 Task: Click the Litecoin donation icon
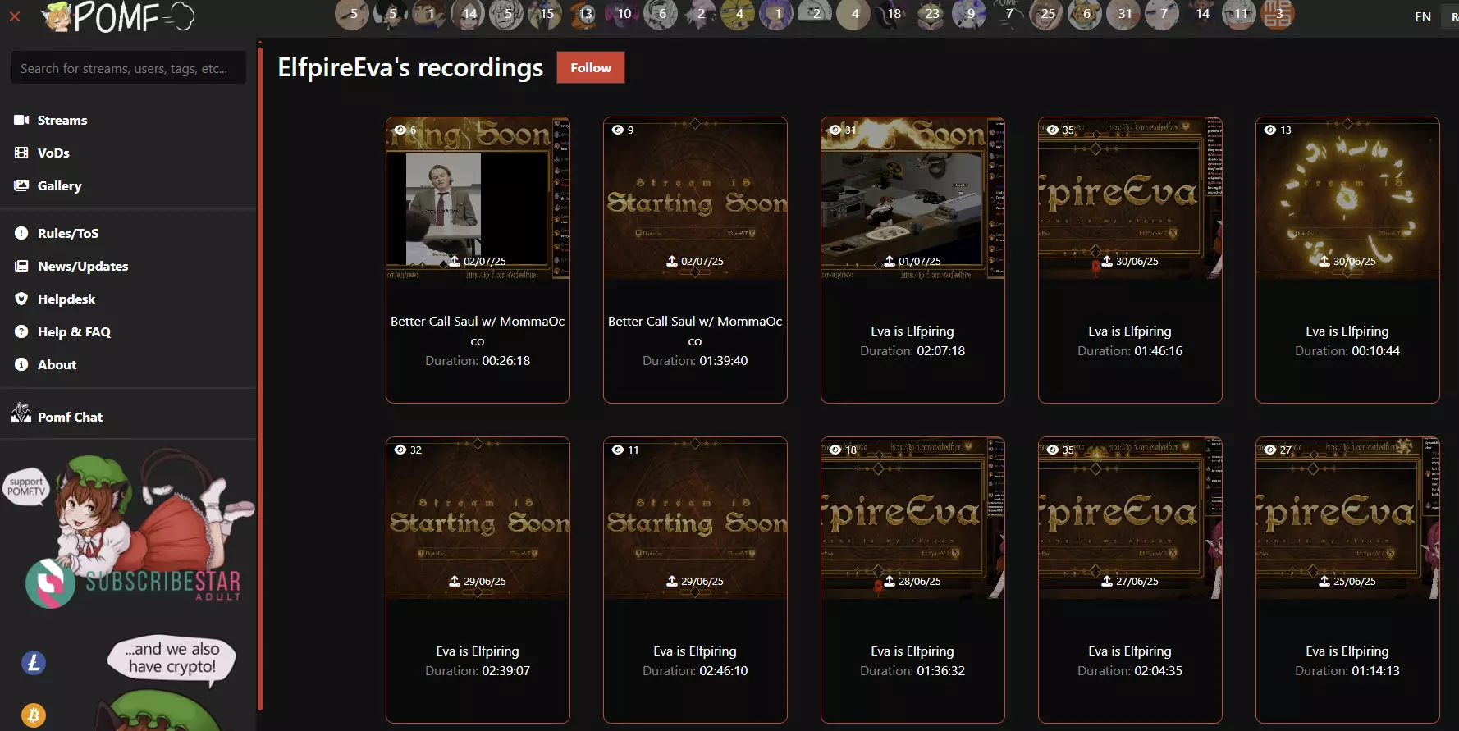click(x=34, y=663)
